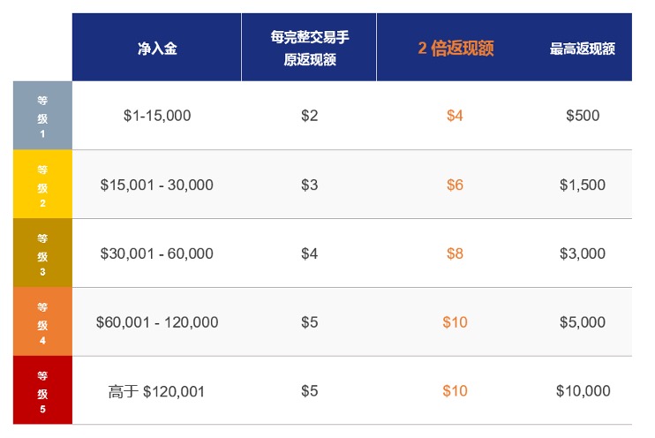Click the $10,000 maximum rebate cell

[x=583, y=391]
